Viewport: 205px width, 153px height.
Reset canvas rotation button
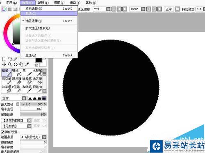coord(159,9)
